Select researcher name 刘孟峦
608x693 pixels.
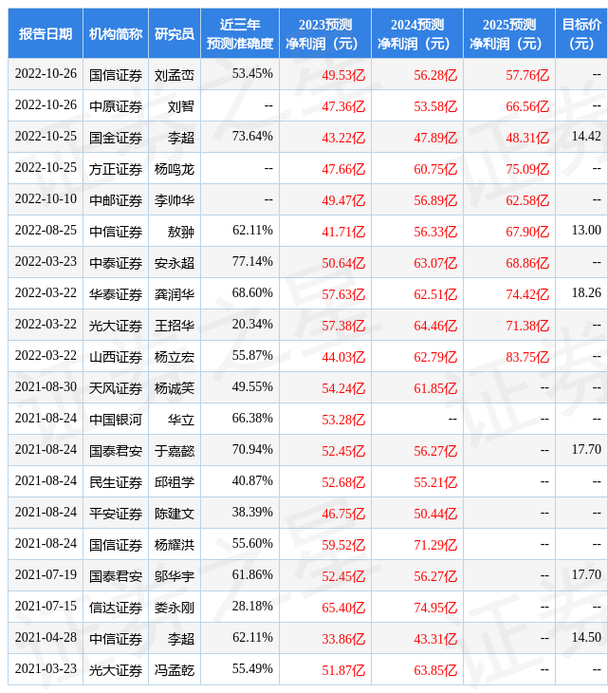175,75
